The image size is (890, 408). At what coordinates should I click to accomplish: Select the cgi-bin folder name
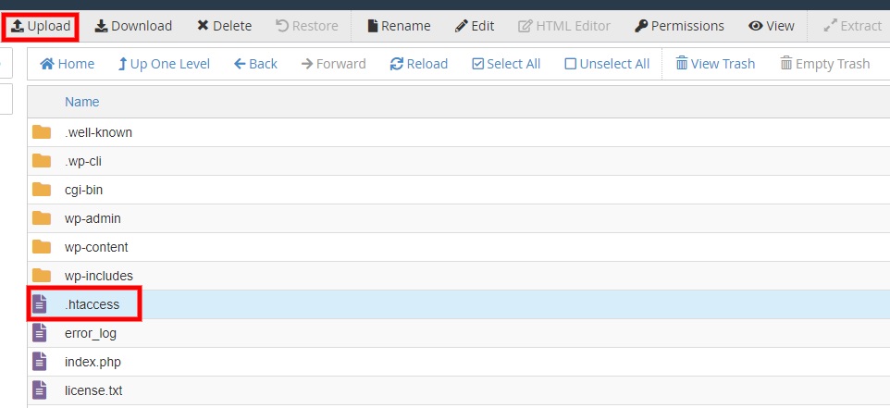coord(83,190)
